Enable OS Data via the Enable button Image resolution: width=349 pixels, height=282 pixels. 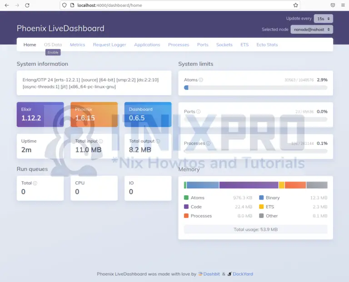click(x=53, y=53)
